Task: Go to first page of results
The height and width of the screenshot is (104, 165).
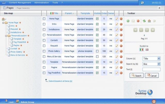Action: coord(135,30)
